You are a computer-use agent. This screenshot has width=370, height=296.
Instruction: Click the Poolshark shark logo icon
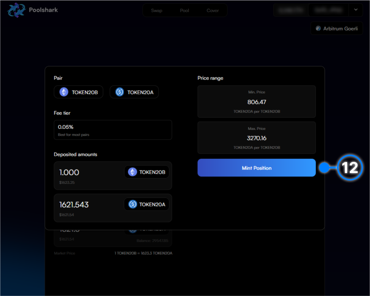pyautogui.click(x=16, y=10)
